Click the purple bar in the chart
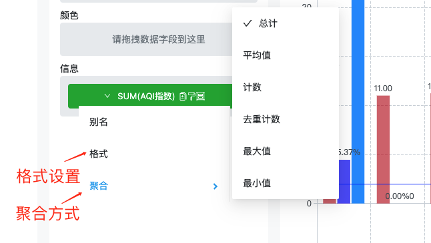 344,182
